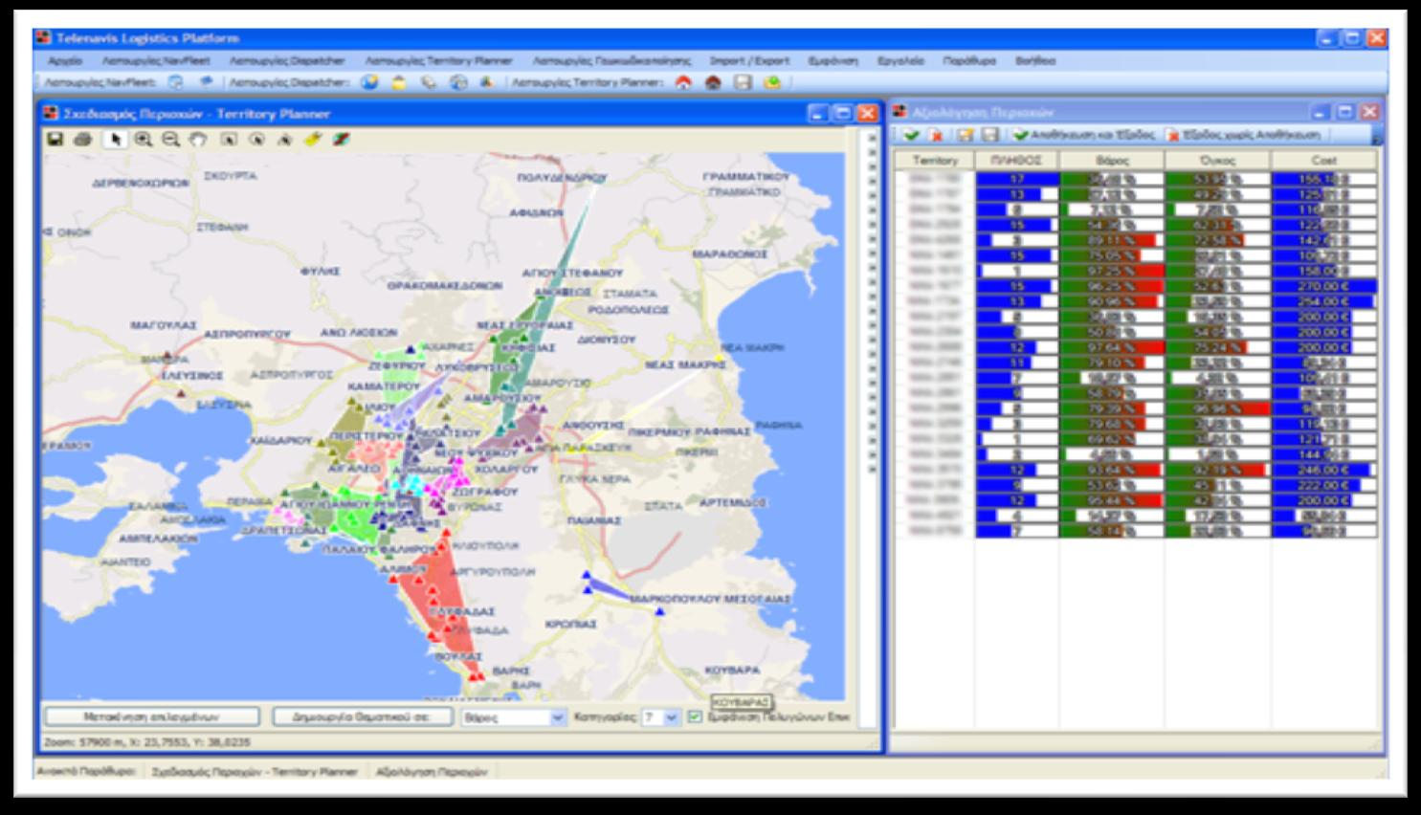
Task: Click the first NavFleet toolbar icon
Action: click(176, 83)
